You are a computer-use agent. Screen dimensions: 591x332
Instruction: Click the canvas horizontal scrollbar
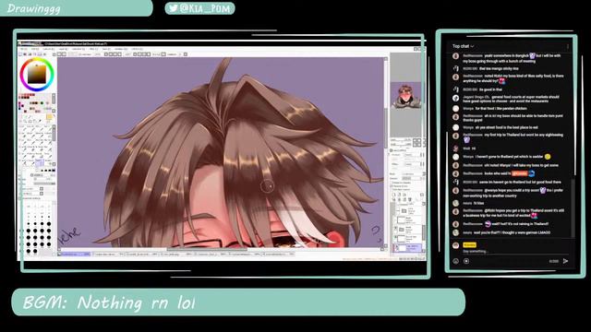click(207, 249)
